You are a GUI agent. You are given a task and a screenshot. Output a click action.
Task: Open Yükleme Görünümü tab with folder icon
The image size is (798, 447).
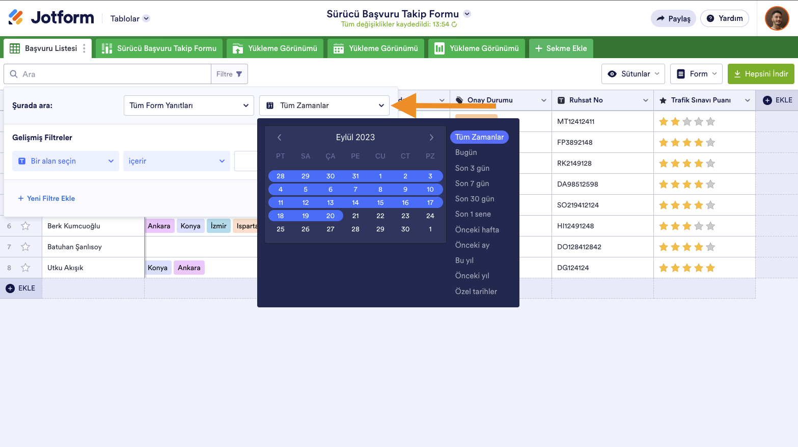tap(275, 48)
